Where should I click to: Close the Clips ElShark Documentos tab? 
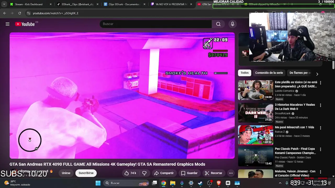144,4
